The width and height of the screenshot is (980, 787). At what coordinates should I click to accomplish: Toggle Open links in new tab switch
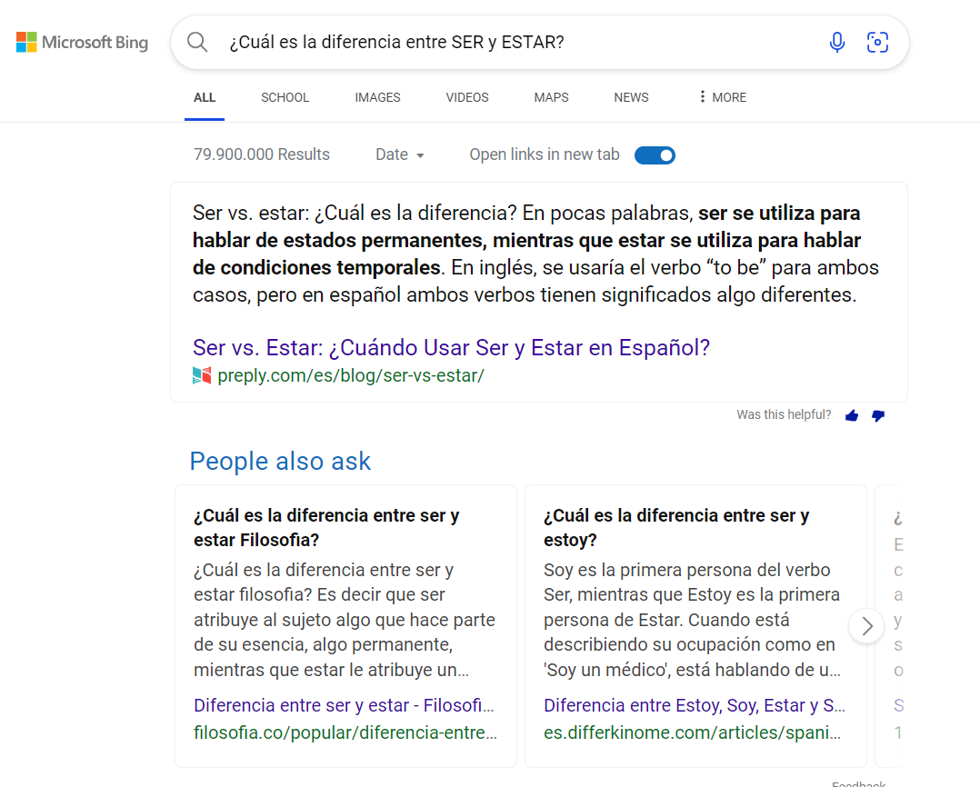655,154
